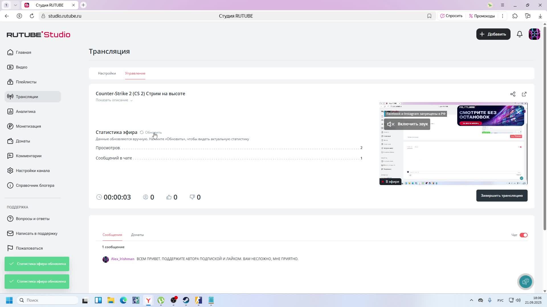Go to Монетизация in the sidebar
The width and height of the screenshot is (547, 307).
28,126
